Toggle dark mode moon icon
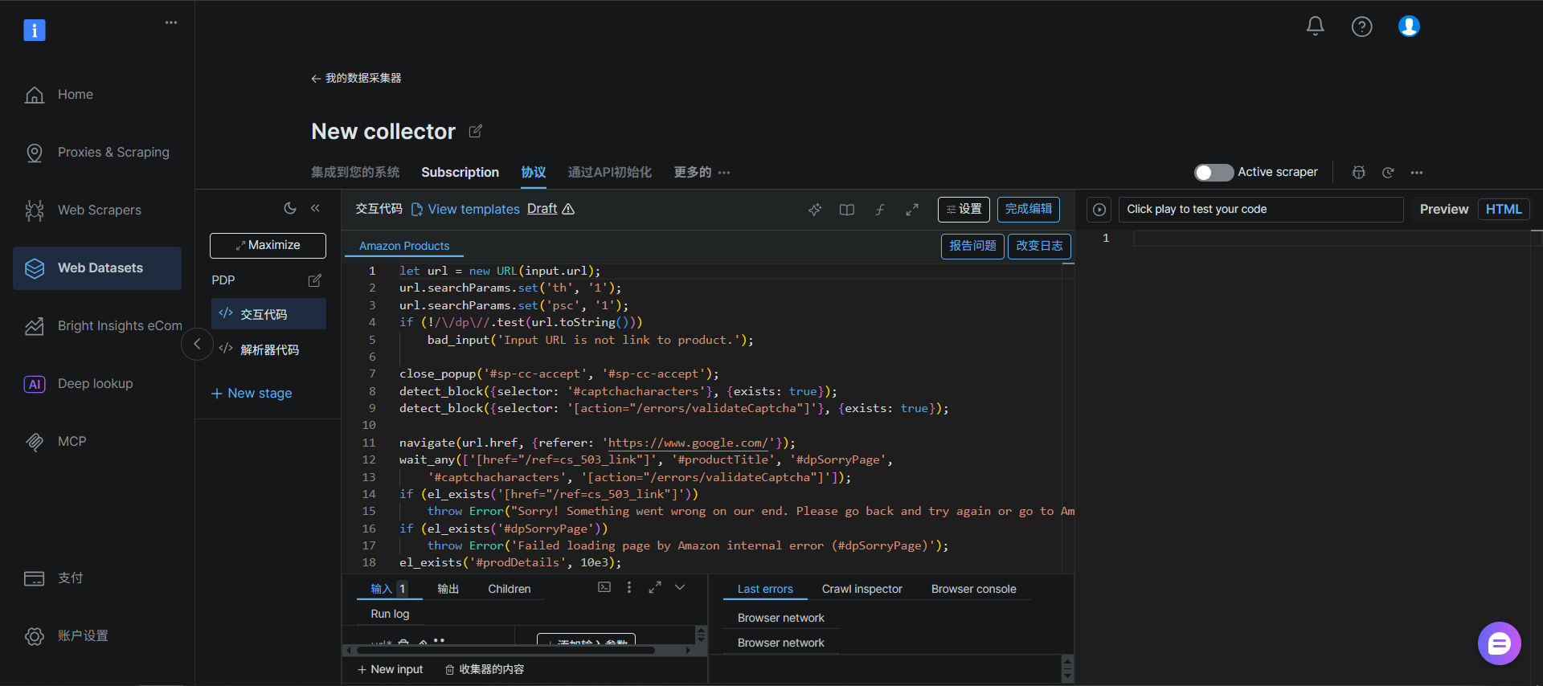The height and width of the screenshot is (686, 1543). coord(290,208)
